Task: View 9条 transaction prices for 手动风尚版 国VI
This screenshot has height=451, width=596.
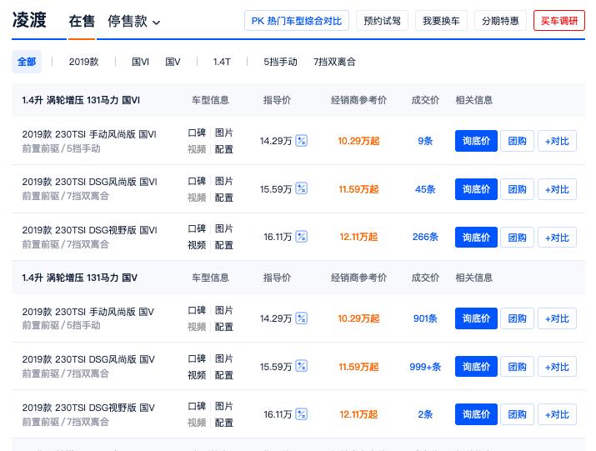Action: tap(425, 141)
